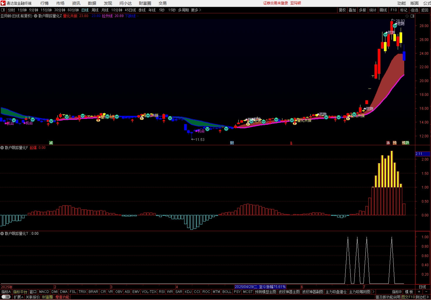The width and height of the screenshot is (431, 300).
Task: Expand indicator dropdown for 散户跟踪量化T
Action: click(x=2, y=234)
